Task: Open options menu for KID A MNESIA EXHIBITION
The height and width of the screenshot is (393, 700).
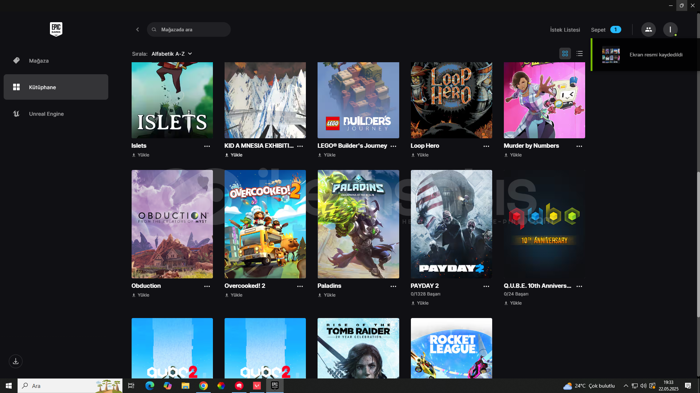Action: 300,146
